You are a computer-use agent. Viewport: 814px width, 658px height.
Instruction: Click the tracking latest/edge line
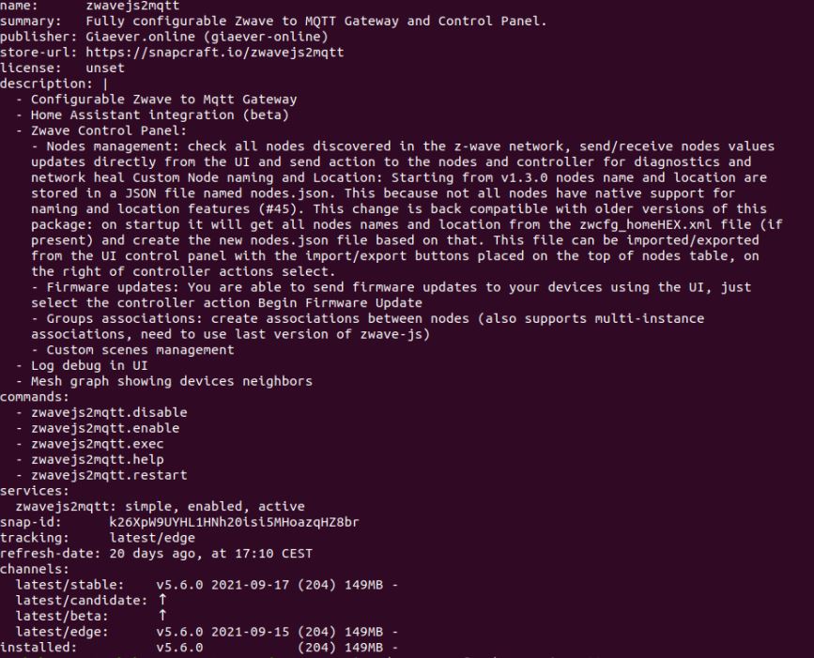coord(152,538)
